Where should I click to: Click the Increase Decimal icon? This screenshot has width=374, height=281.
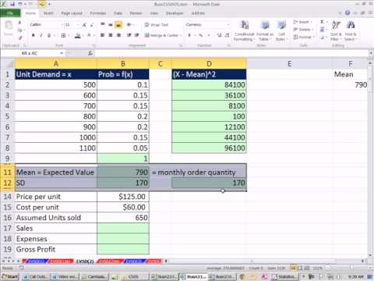click(x=219, y=35)
